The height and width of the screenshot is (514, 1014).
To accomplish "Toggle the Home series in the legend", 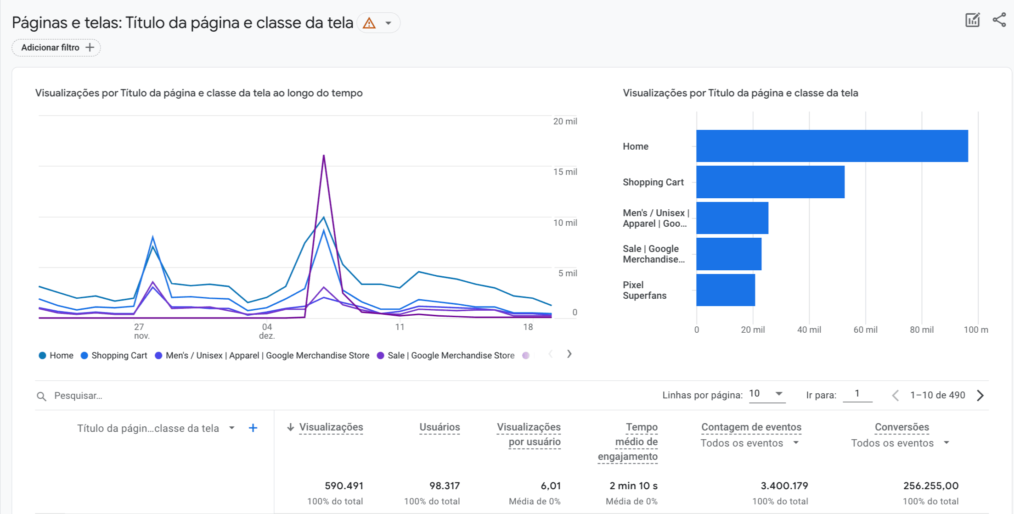I will pos(55,355).
